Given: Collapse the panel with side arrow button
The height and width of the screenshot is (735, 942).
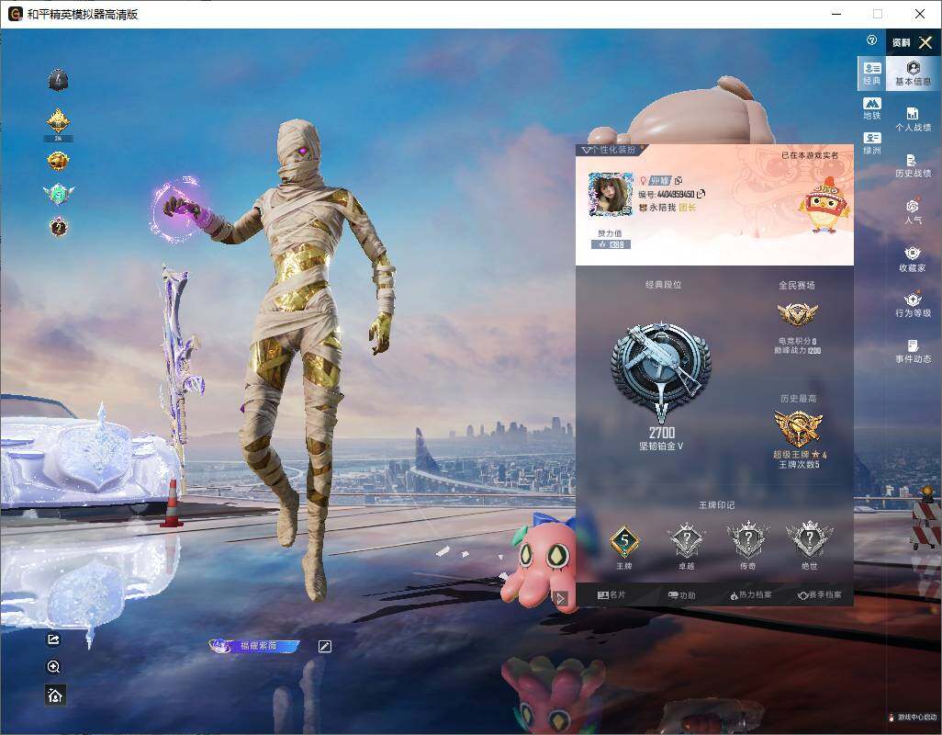Looking at the screenshot, I should pyautogui.click(x=560, y=598).
